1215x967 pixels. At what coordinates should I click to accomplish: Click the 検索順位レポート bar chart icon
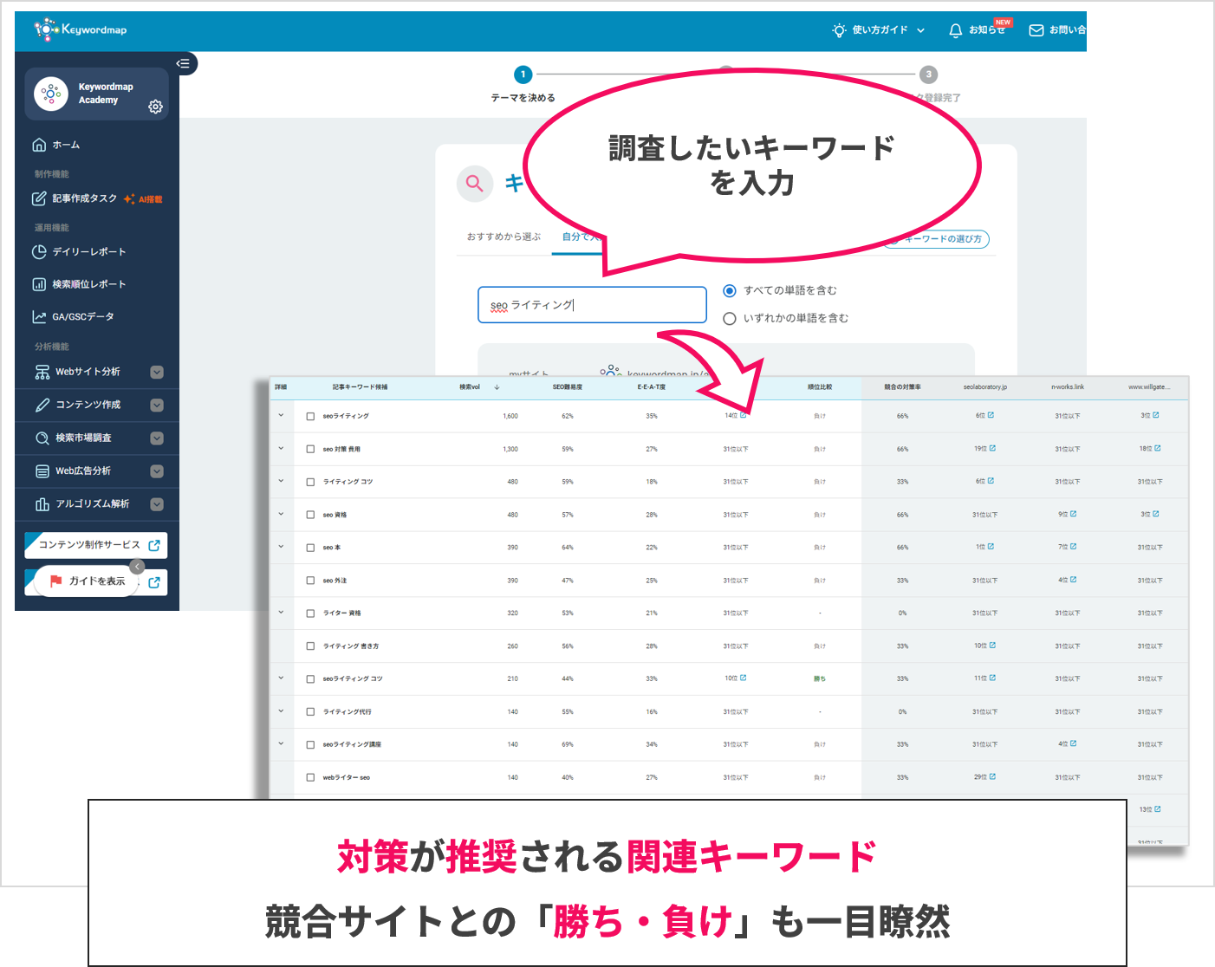39,284
